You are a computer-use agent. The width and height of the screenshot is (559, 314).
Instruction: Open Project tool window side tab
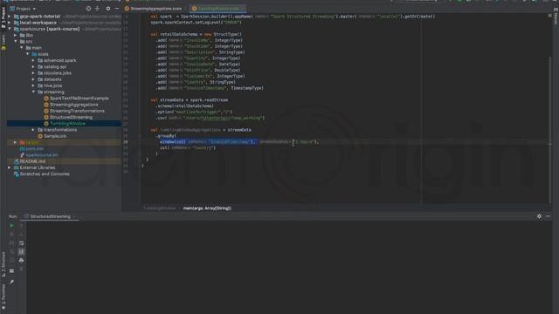pyautogui.click(x=3, y=17)
